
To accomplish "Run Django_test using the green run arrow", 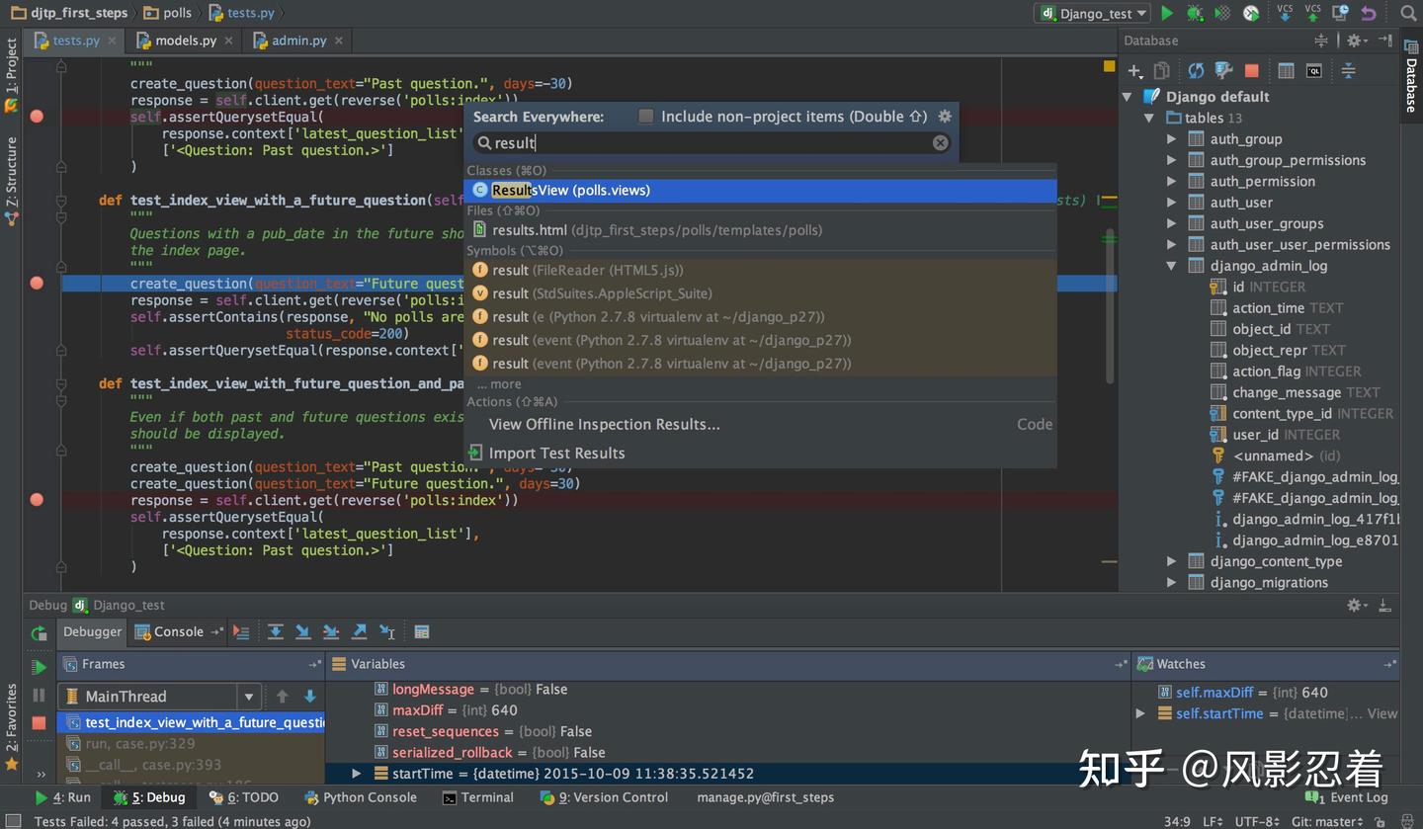I will click(x=1167, y=13).
